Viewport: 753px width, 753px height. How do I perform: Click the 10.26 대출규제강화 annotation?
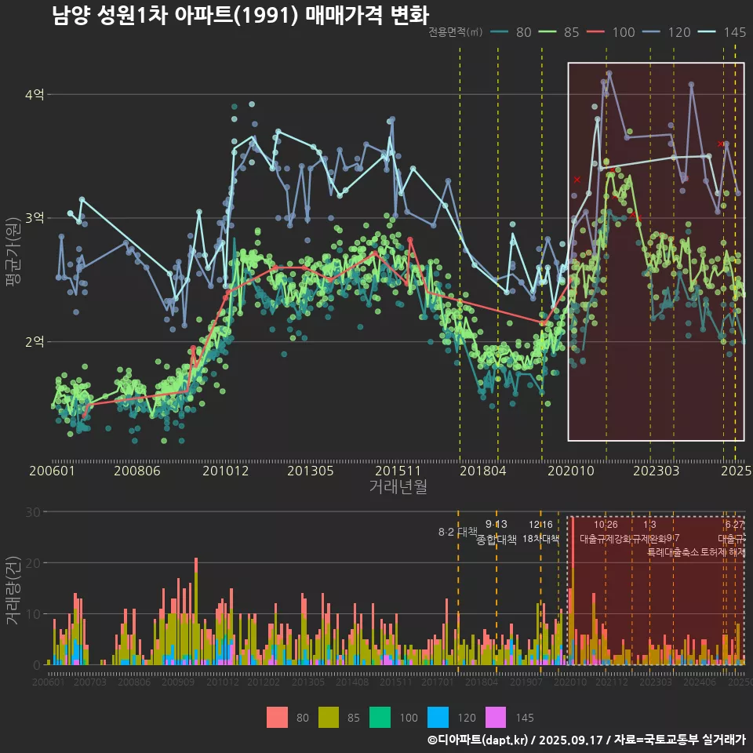tap(606, 532)
